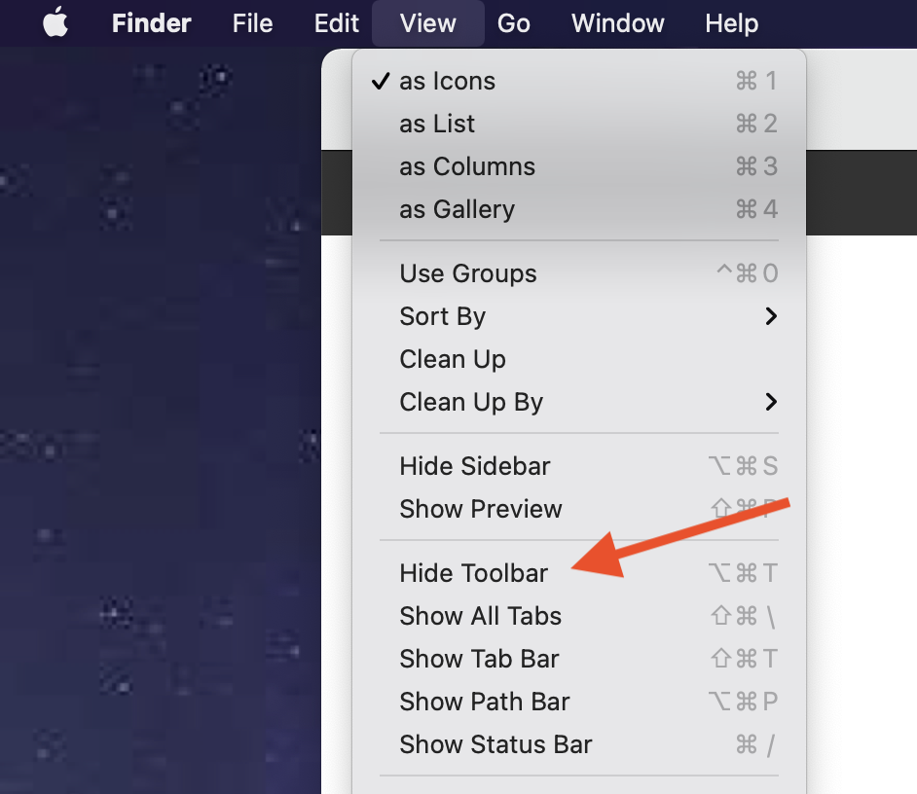This screenshot has width=917, height=794.
Task: Choose Show All Tabs
Action: (579, 616)
